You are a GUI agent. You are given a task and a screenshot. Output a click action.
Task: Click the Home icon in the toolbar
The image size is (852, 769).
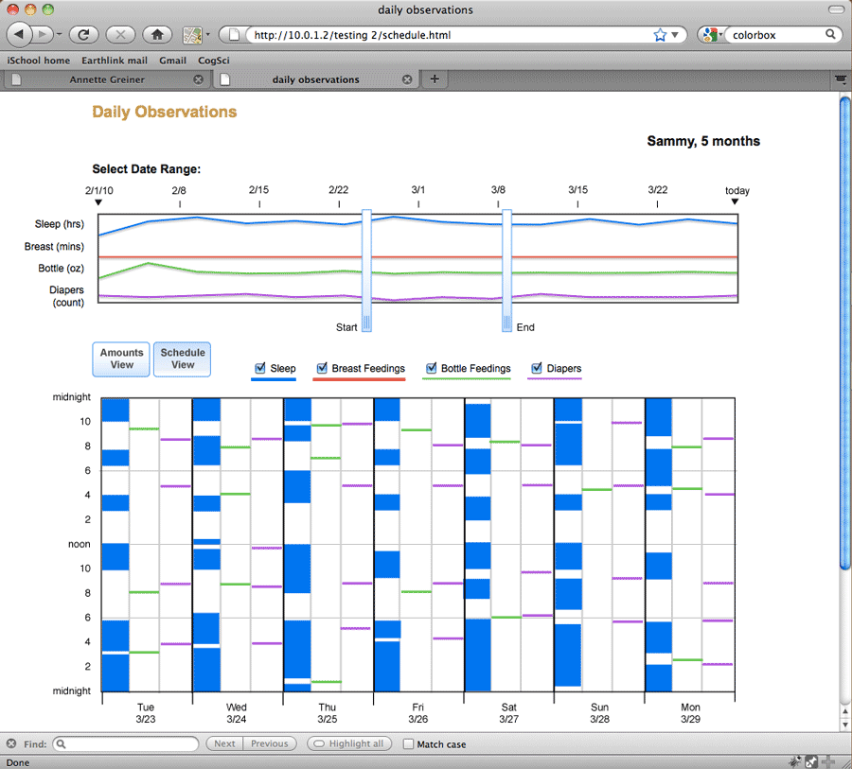[157, 35]
